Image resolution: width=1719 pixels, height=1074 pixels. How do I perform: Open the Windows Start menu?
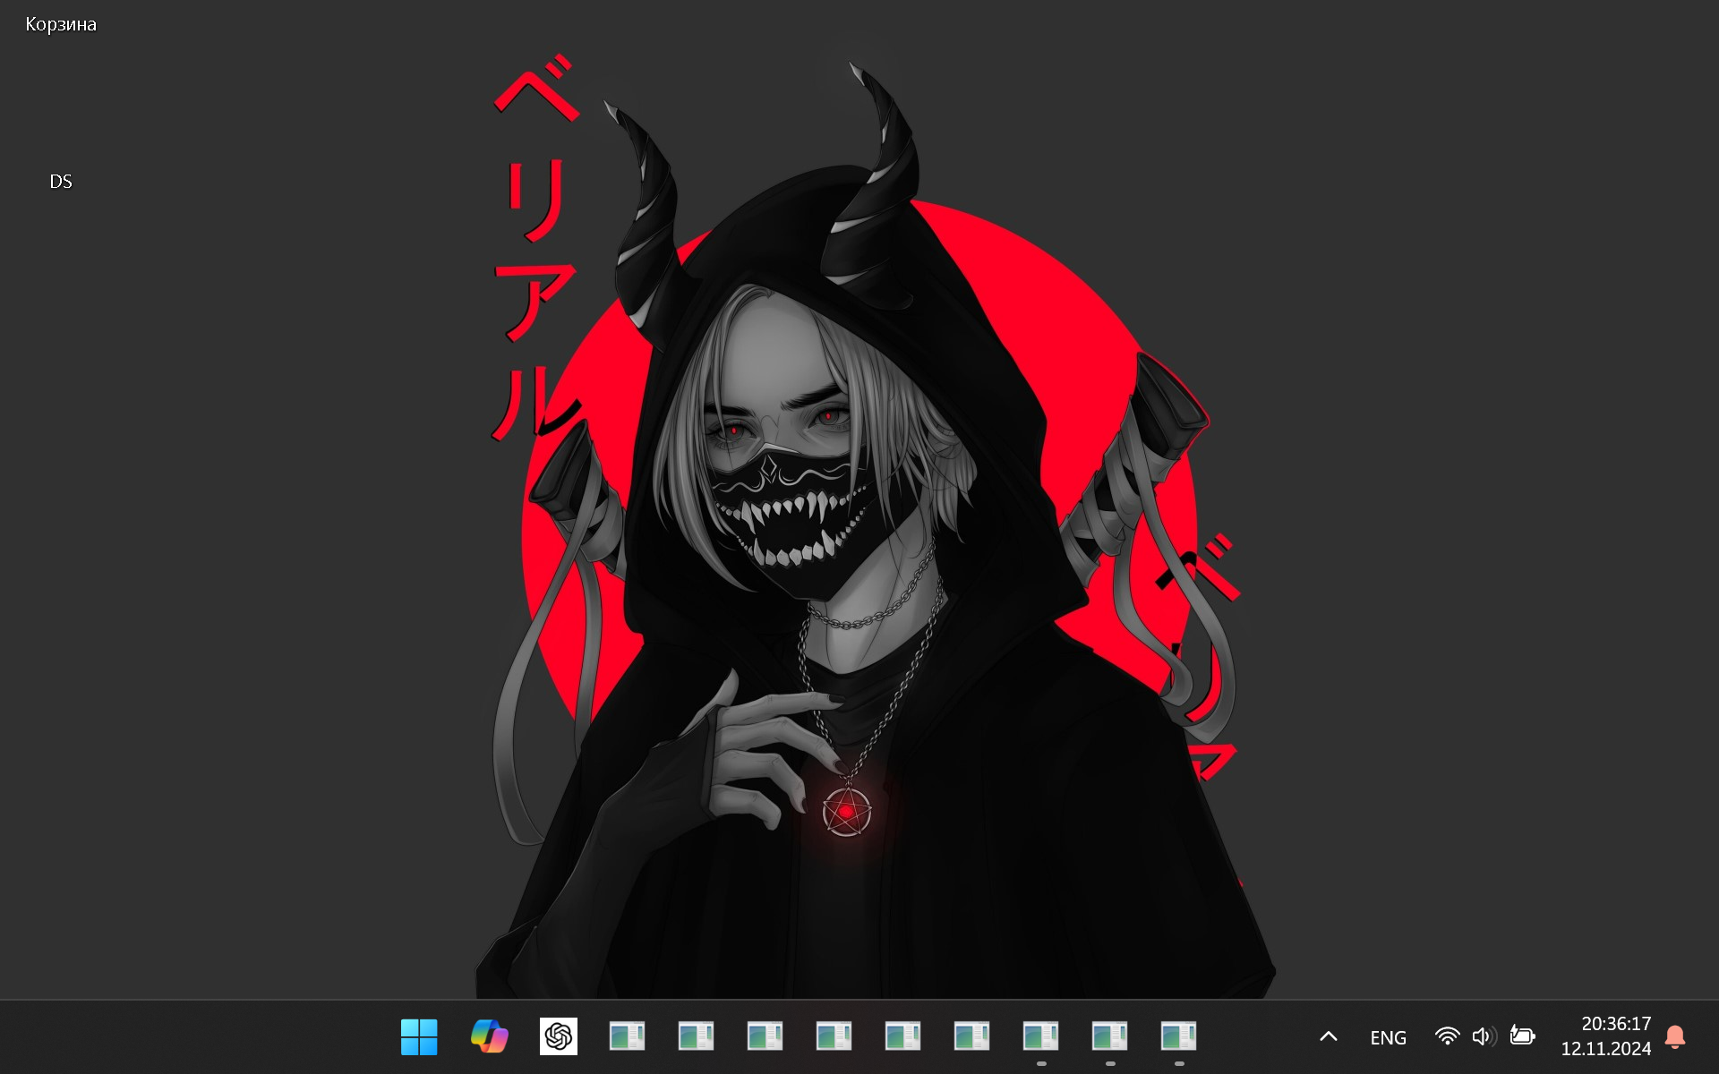click(x=419, y=1036)
